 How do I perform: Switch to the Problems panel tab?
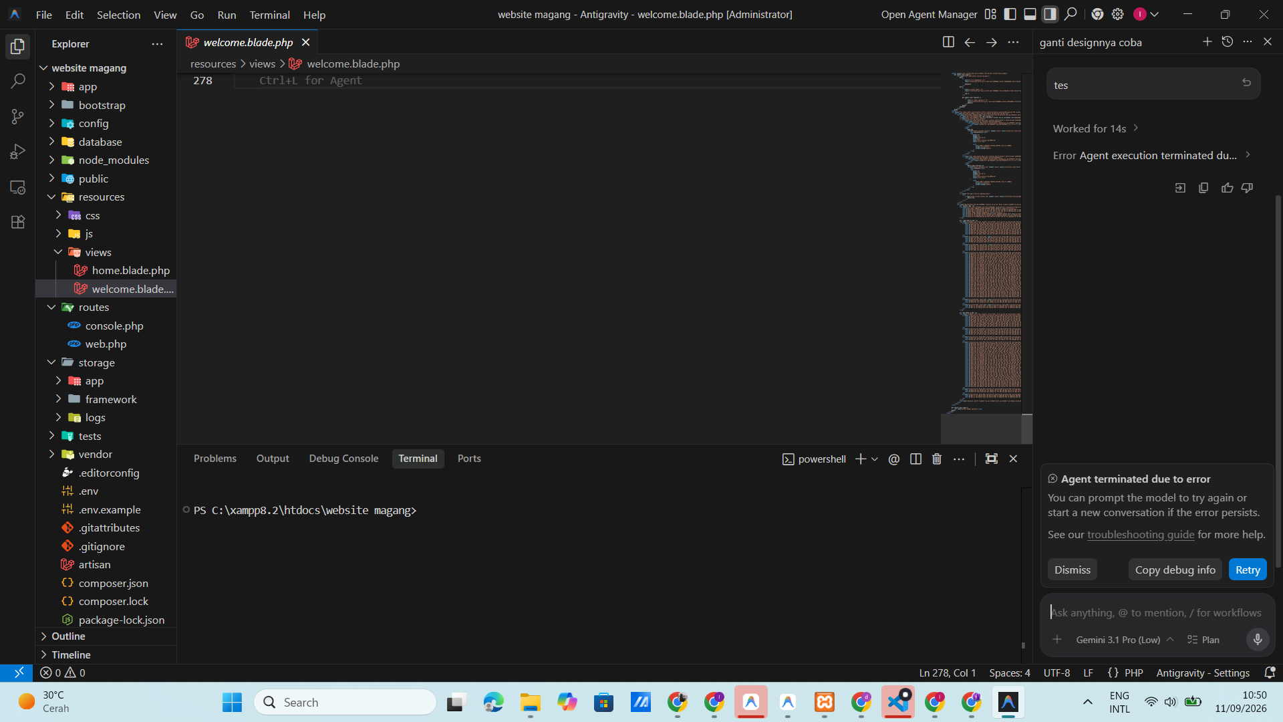pos(215,459)
